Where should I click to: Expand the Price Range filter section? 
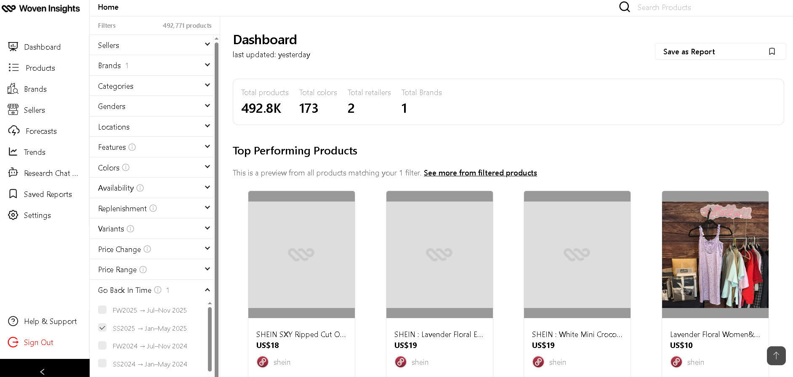pyautogui.click(x=154, y=269)
